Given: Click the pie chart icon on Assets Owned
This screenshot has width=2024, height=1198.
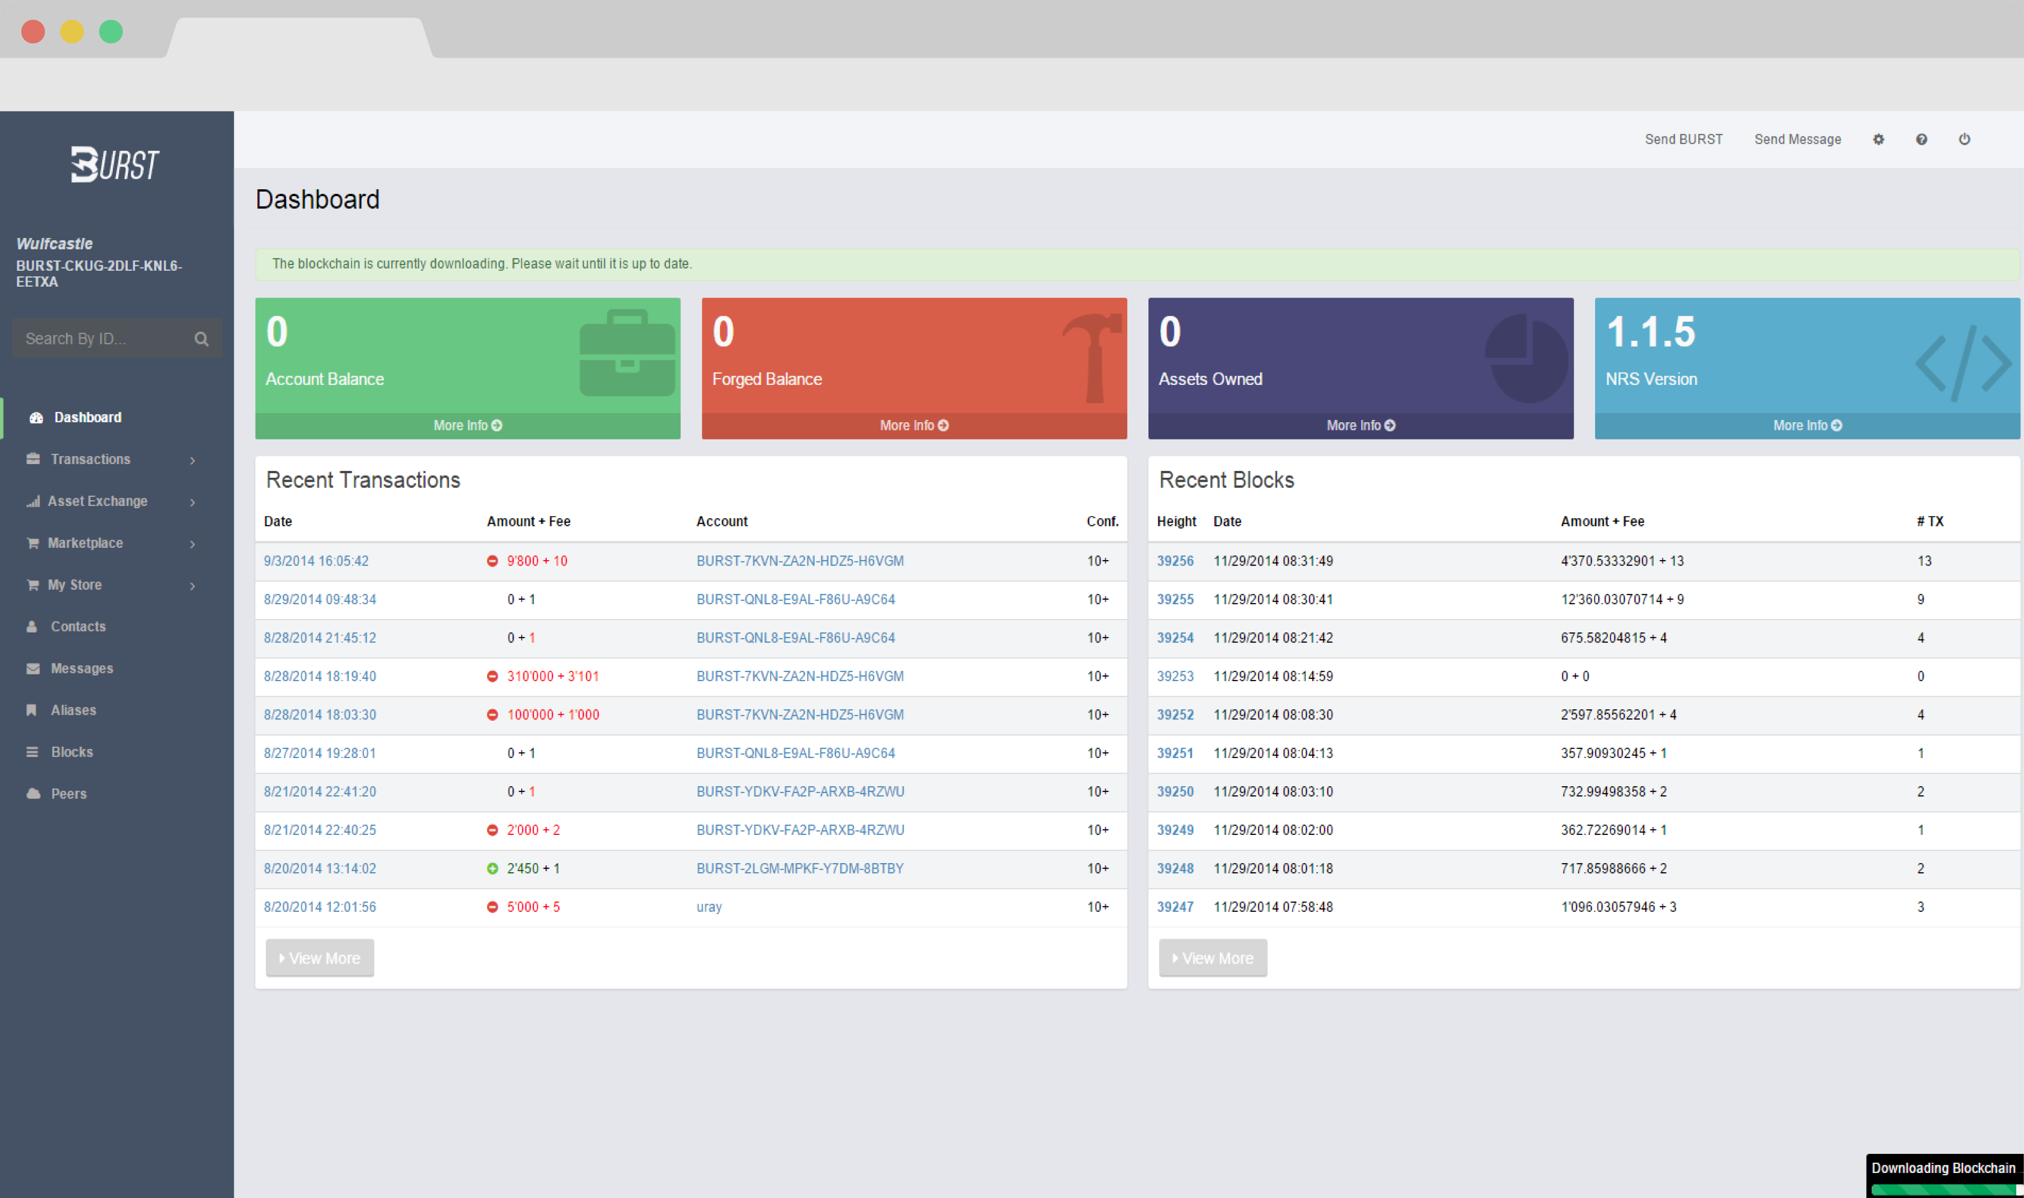Looking at the screenshot, I should [x=1527, y=358].
